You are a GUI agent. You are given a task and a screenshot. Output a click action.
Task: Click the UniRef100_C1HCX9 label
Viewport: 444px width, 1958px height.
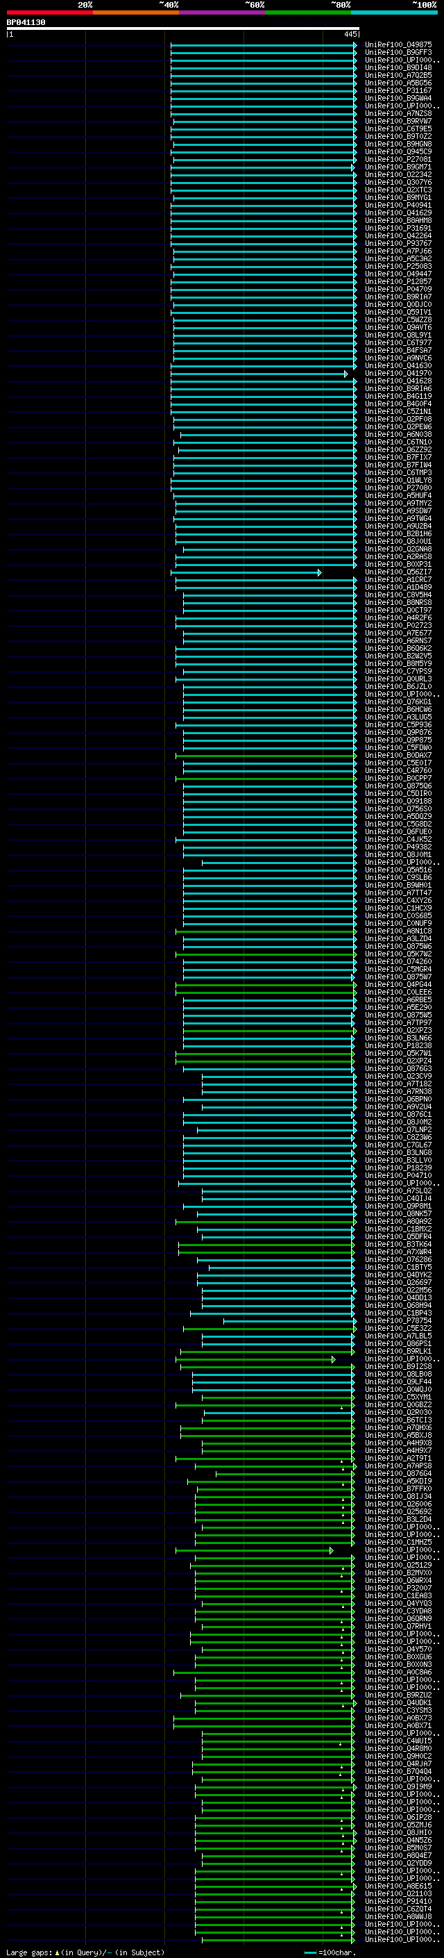click(x=398, y=909)
